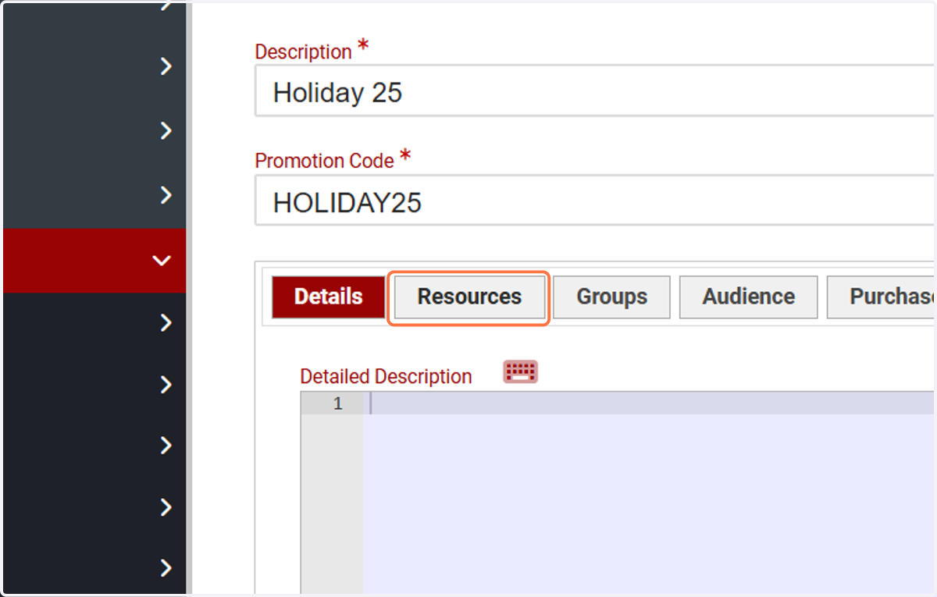Viewport: 937px width, 597px height.
Task: Click line number 1 in editor gutter
Action: coord(338,403)
